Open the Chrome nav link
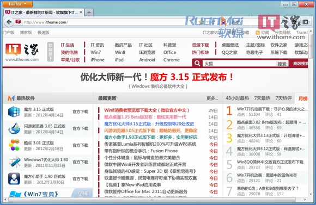This screenshot has width=316, height=205. tap(171, 60)
